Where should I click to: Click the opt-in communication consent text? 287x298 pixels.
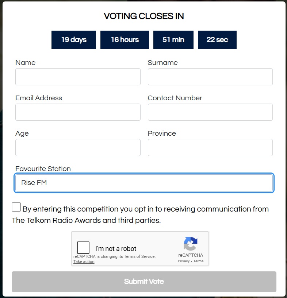click(x=145, y=209)
